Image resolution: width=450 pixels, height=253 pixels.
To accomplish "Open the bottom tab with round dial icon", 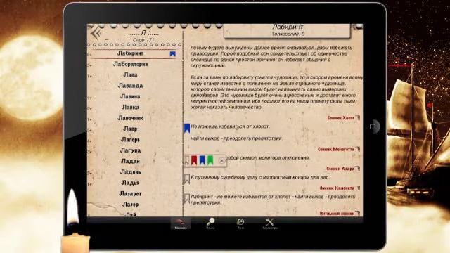I will coord(240,223).
